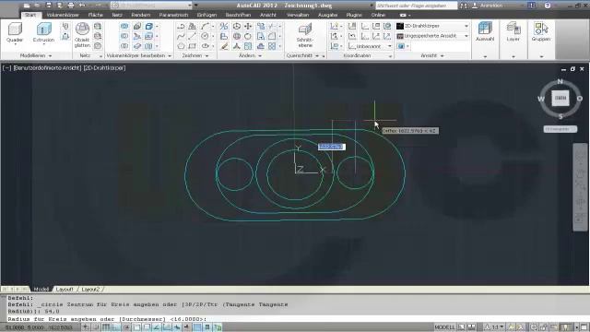Toggle Snap mode in status bar
This screenshot has height=332, width=590.
pyautogui.click(x=96, y=327)
